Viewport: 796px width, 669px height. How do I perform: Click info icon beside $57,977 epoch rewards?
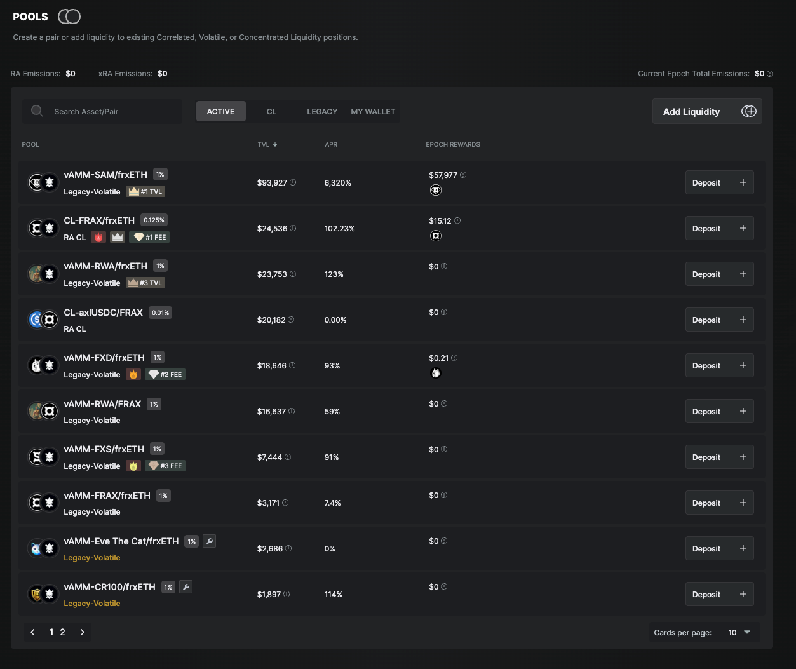click(x=463, y=175)
